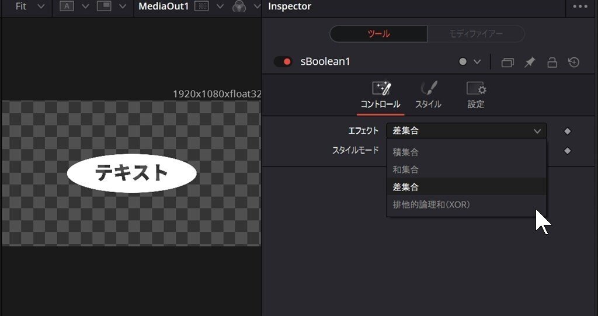
Task: Add keyframe diamond for スタイルモード
Action: coord(568,151)
